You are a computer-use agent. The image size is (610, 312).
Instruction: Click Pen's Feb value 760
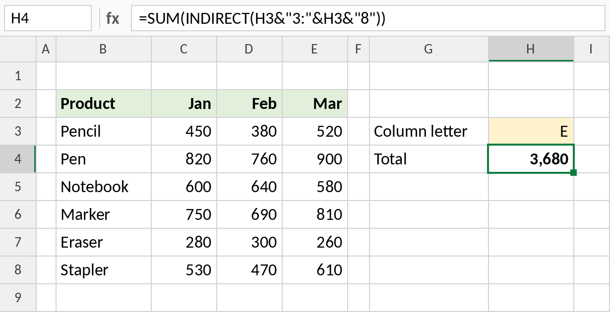pyautogui.click(x=249, y=159)
